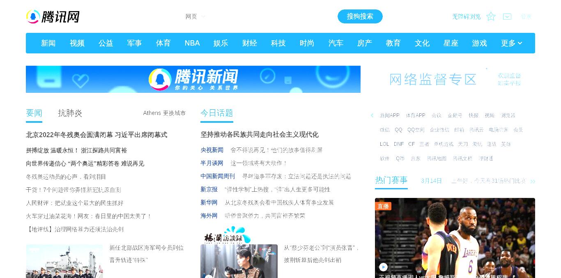Open headline about 冬残奥会圆满闭幕
The width and height of the screenshot is (561, 278).
(x=97, y=135)
